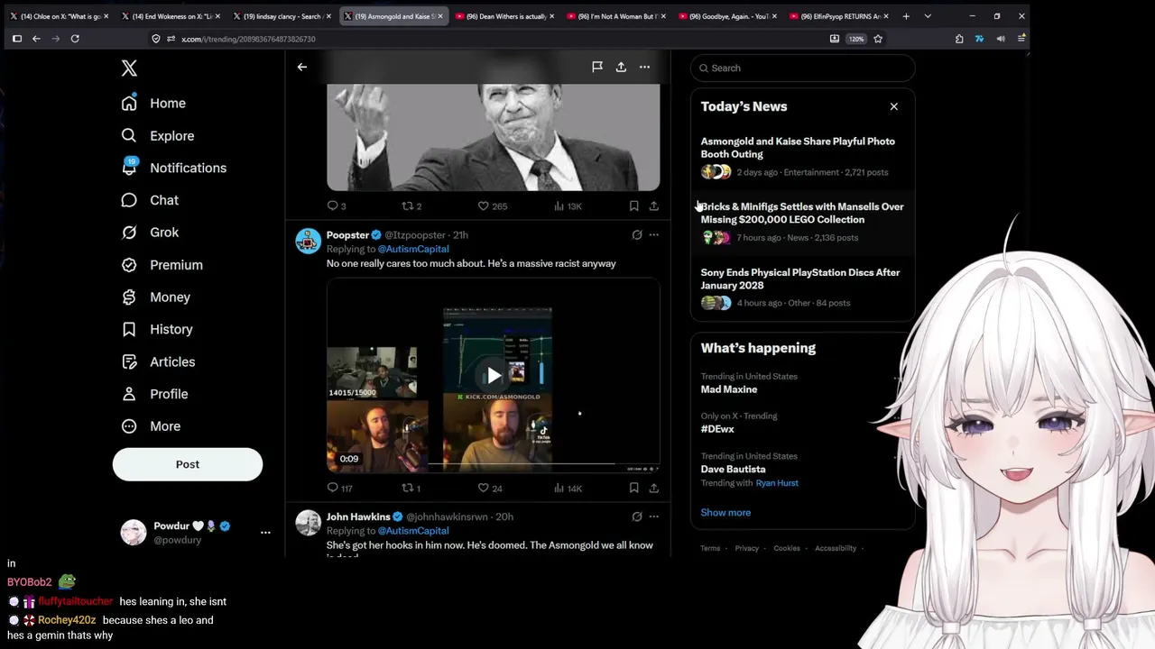Click the 120% zoom level indicator

(x=856, y=39)
